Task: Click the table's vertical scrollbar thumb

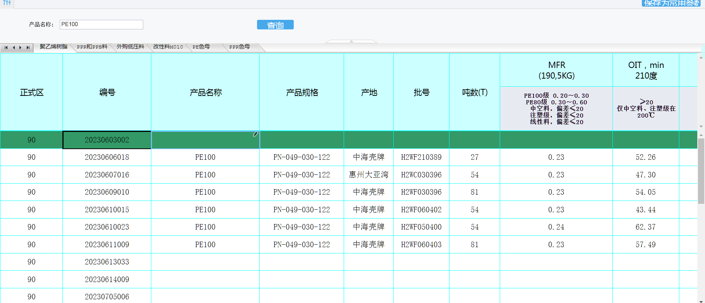Action: 701,171
